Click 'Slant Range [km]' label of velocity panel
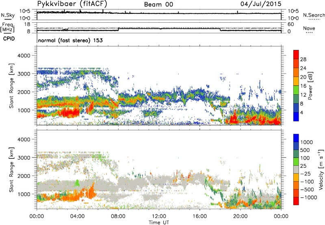This screenshot has width=325, height=225. coord(11,169)
